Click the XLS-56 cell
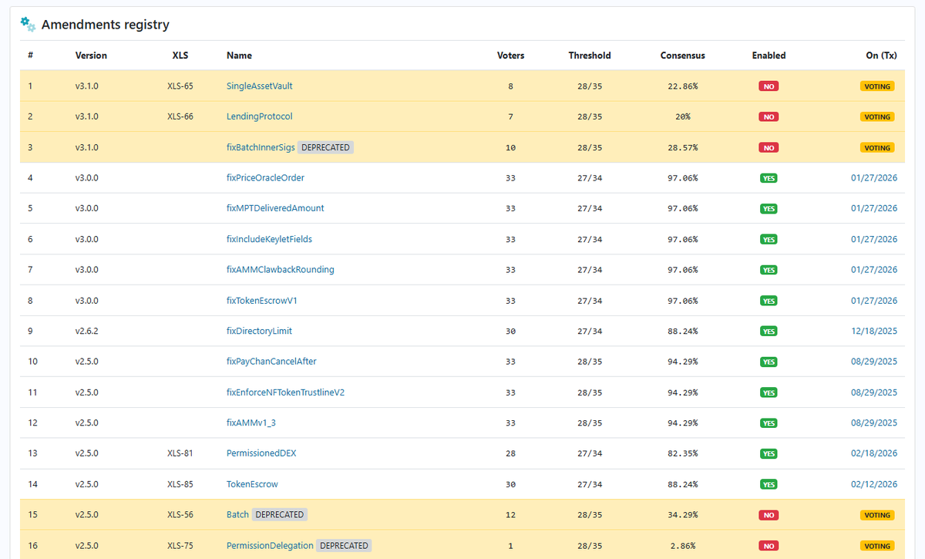The image size is (925, 559). (180, 515)
